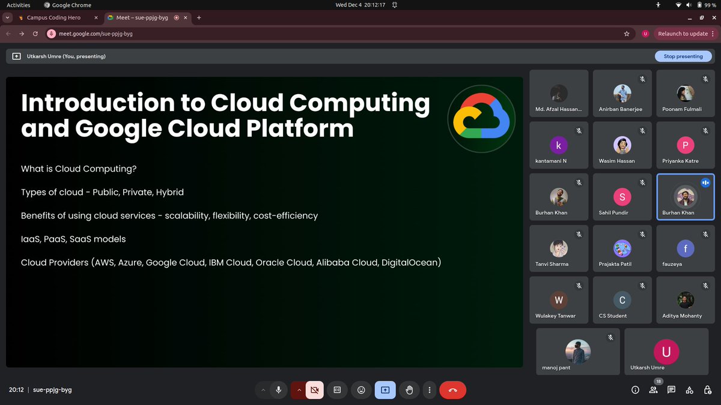
Task: Reload the Meet page
Action: click(x=35, y=34)
